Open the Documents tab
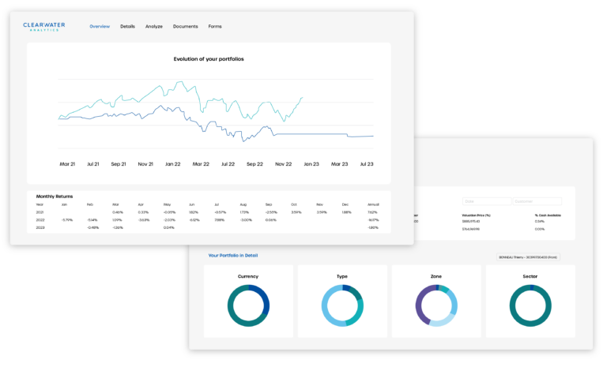This screenshot has height=367, width=607. tap(186, 27)
